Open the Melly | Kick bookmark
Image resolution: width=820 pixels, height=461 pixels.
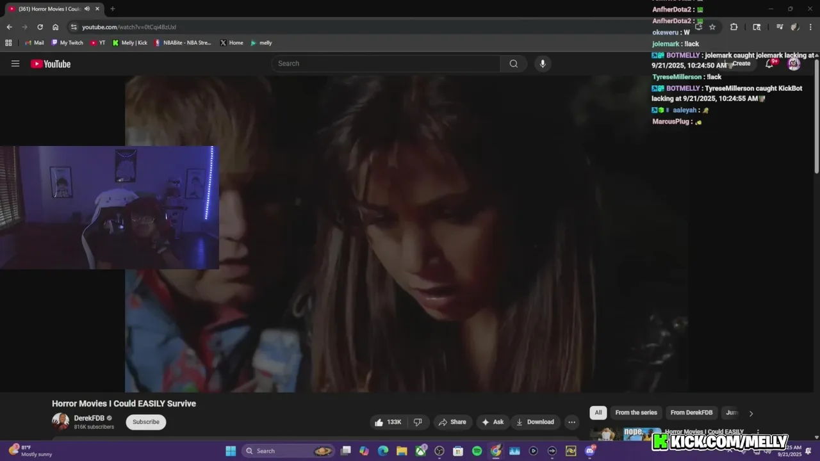pyautogui.click(x=130, y=43)
